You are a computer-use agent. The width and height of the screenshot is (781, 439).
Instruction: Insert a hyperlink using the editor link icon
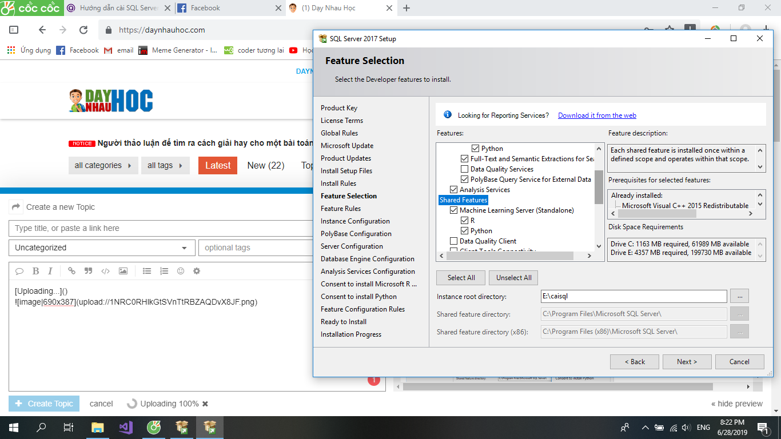[x=71, y=271]
